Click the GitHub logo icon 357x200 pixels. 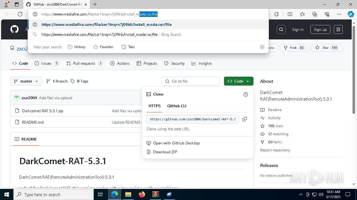(15, 29)
